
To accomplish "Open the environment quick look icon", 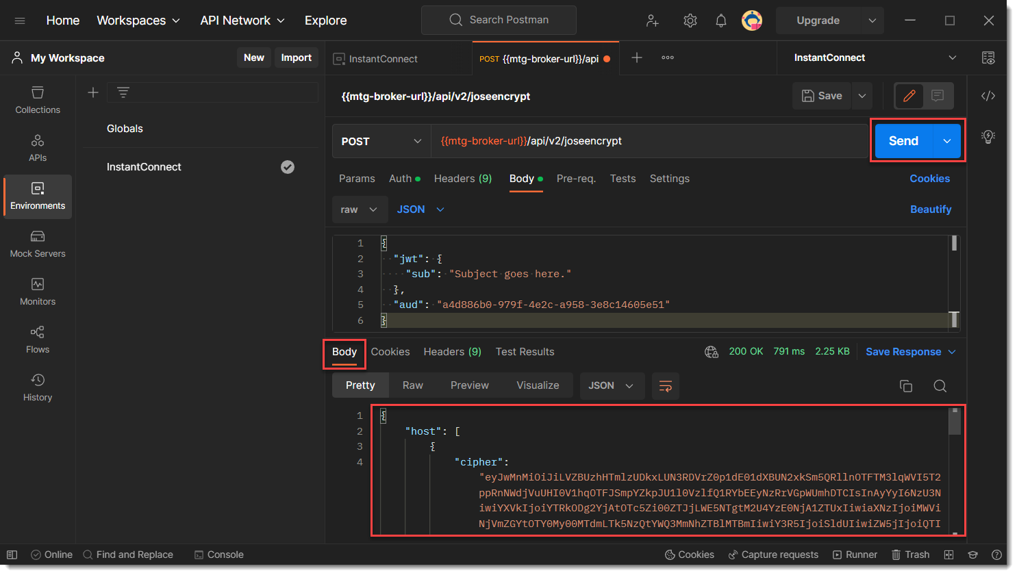I will (x=988, y=57).
